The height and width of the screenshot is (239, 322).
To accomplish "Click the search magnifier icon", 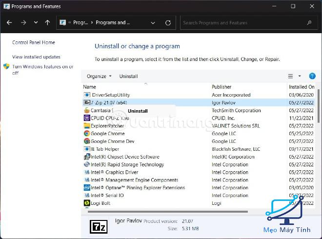I will click(x=309, y=23).
